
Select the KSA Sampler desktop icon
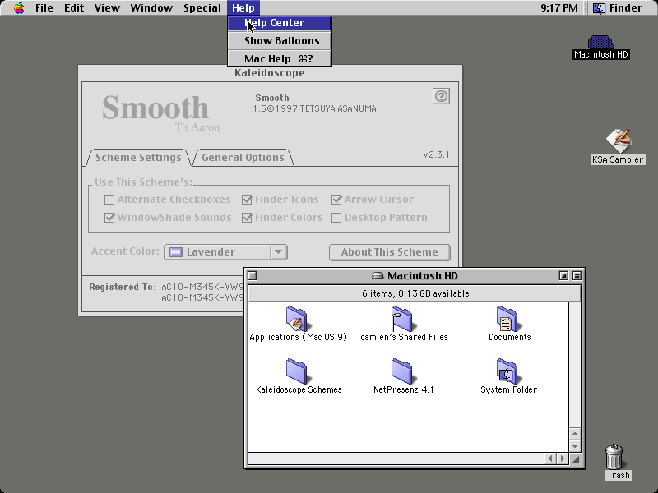619,141
